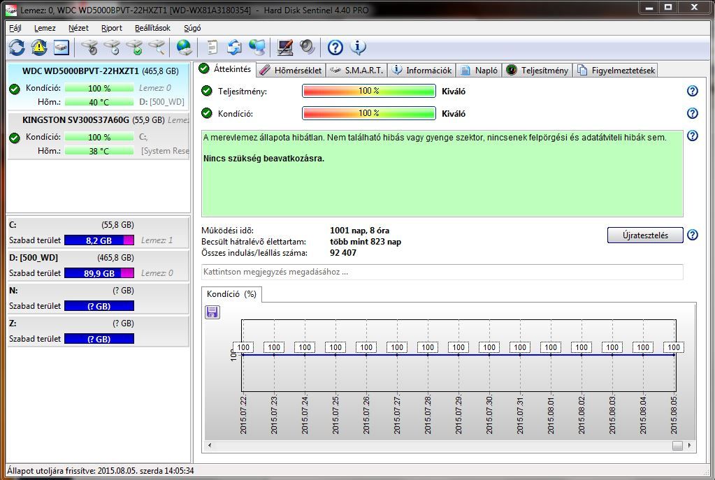
Task: Click the start/stop count value 92 407
Action: pyautogui.click(x=343, y=253)
